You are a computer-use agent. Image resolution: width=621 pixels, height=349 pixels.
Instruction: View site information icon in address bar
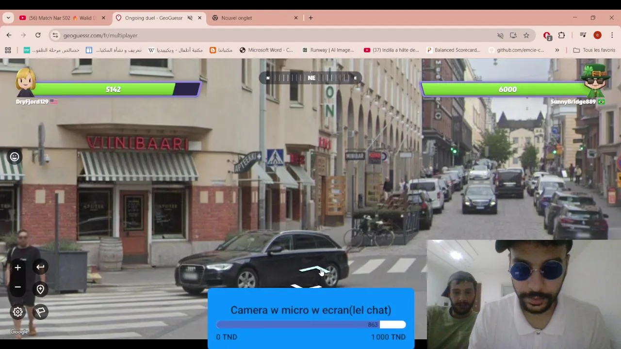pyautogui.click(x=55, y=35)
